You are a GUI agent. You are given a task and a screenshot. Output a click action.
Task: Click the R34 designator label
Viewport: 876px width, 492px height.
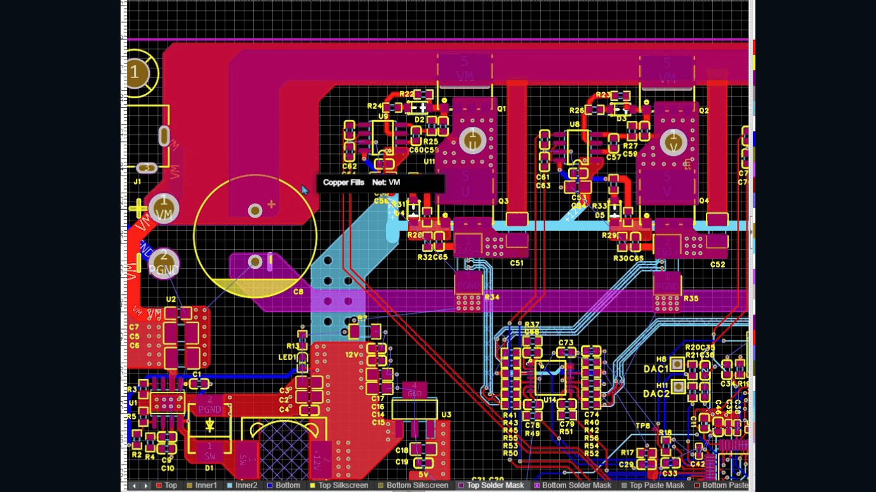(x=492, y=297)
